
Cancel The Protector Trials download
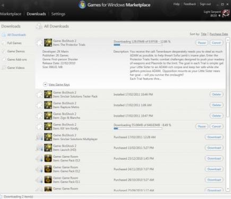pyautogui.click(x=216, y=42)
